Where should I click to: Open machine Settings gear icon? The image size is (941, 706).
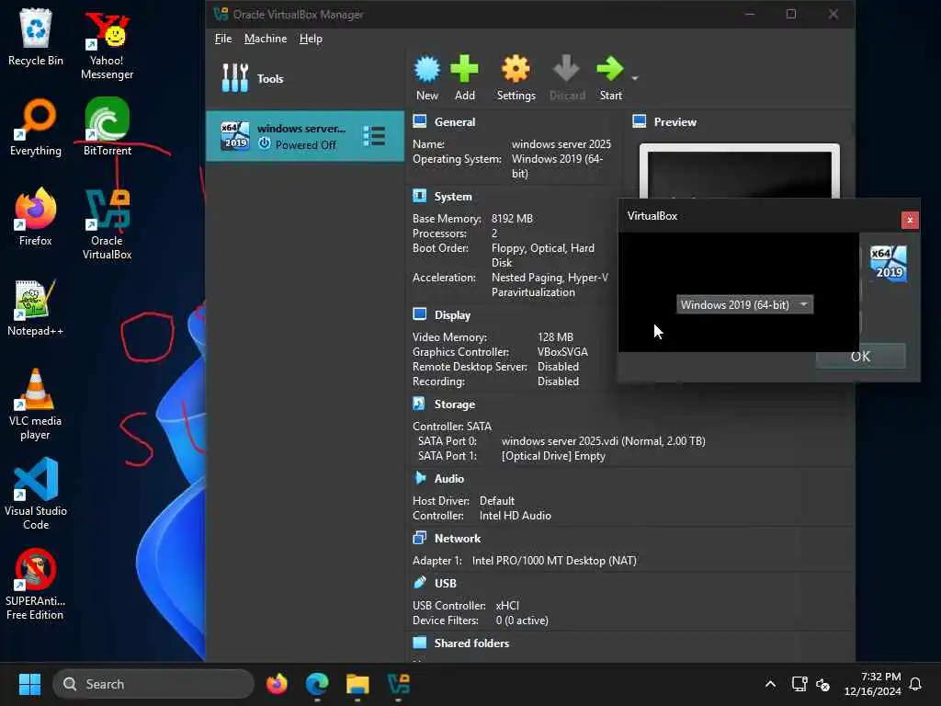tap(516, 69)
